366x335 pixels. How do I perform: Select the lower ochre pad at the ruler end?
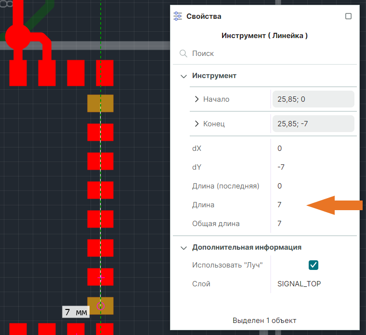[100, 306]
